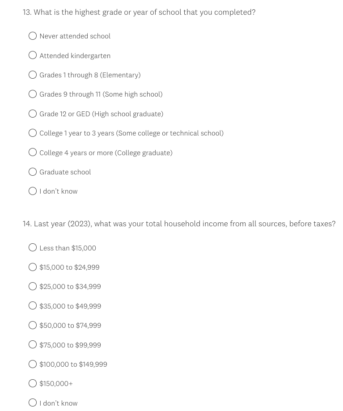Choose "Attended kindergarten" radio button
343x411 pixels.
(x=33, y=55)
